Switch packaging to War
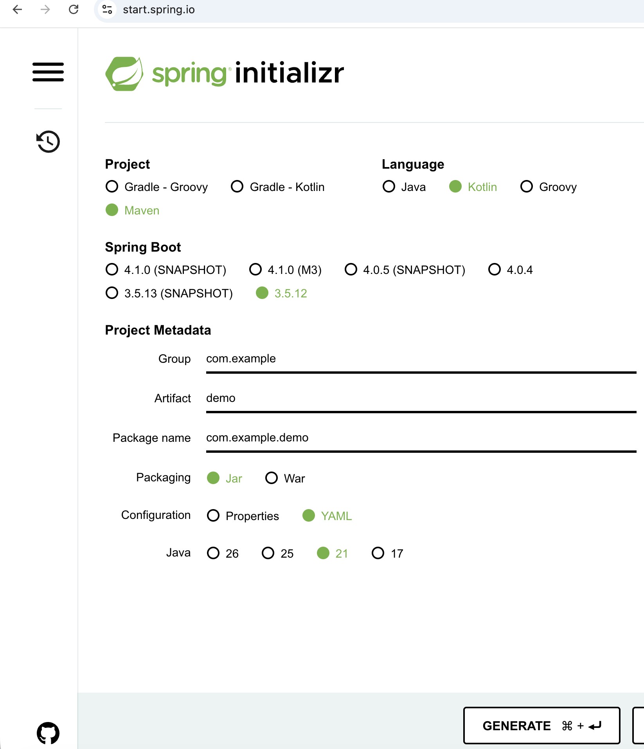Image resolution: width=644 pixels, height=749 pixels. click(285, 478)
